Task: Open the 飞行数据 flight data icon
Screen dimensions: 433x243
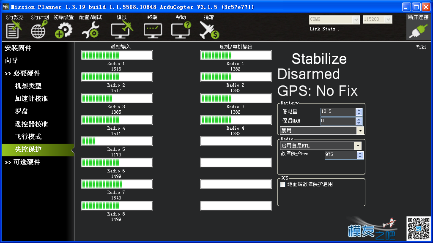Action: click(14, 30)
